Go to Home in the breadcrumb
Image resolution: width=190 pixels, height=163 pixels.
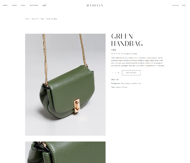27,19
